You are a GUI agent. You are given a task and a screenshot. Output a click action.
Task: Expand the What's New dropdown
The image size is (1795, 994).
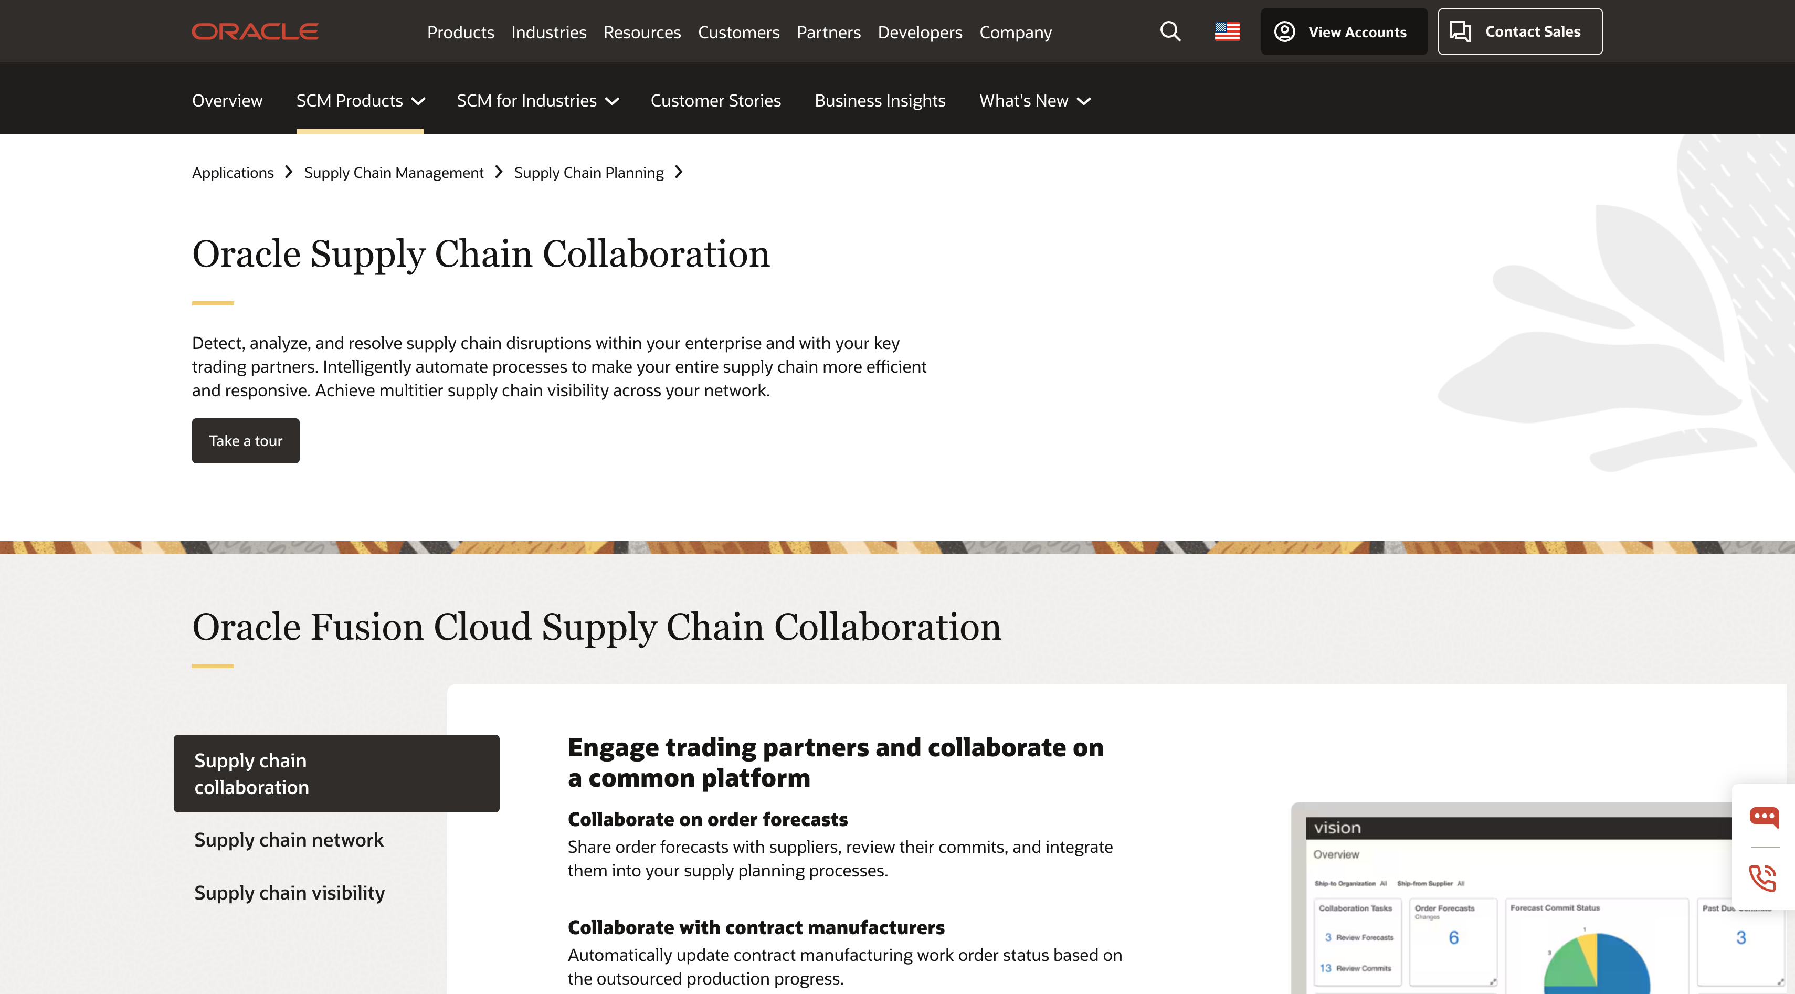[x=1035, y=100]
